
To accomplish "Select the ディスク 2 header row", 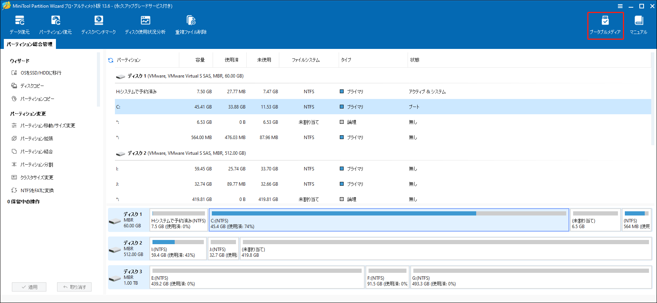I will click(383, 153).
